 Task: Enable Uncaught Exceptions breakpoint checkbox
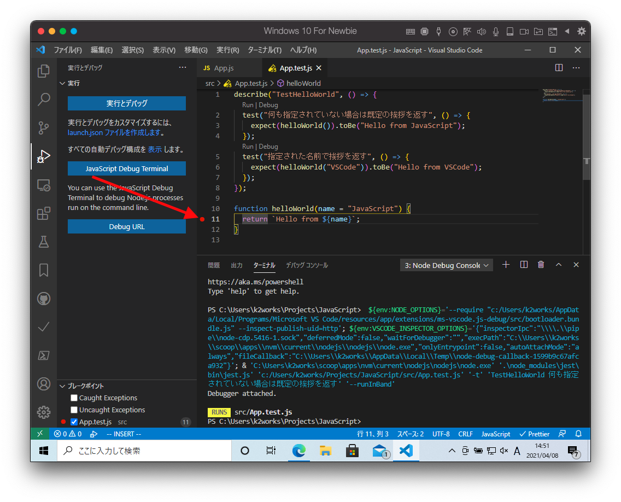(74, 410)
